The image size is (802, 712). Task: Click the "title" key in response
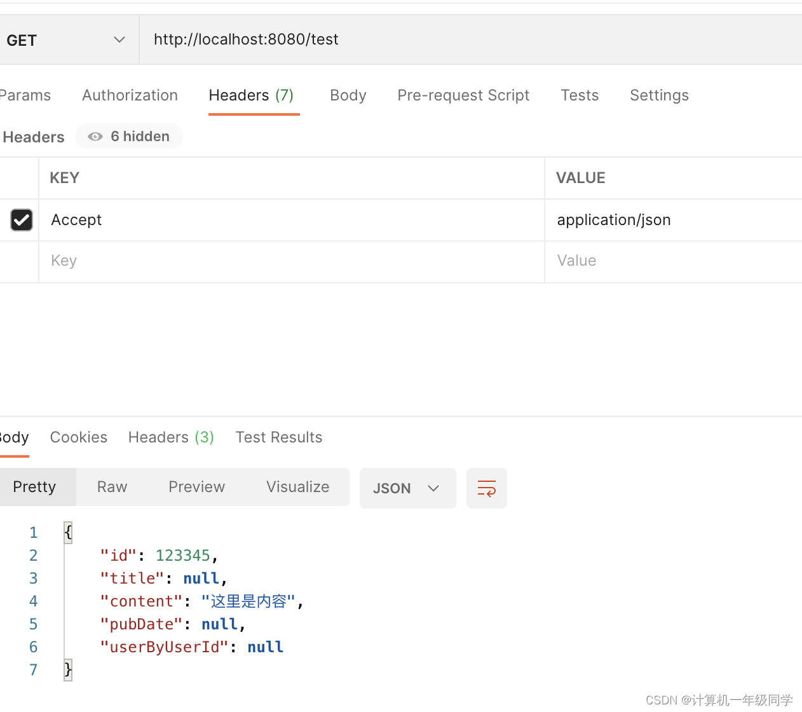pos(132,578)
